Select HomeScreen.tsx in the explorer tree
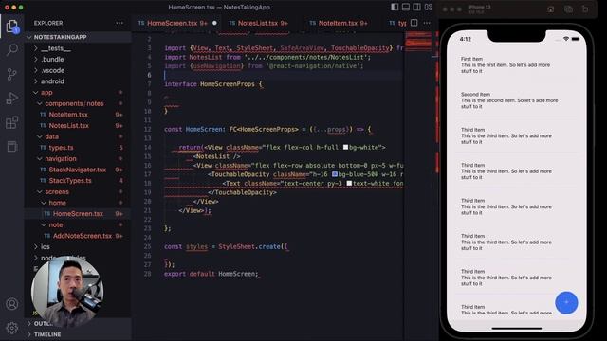Viewport: 607px width, 341px height. (x=78, y=214)
